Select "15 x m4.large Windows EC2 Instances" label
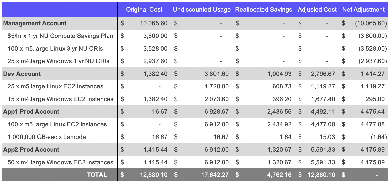This screenshot has width=390, height=183. (61, 99)
